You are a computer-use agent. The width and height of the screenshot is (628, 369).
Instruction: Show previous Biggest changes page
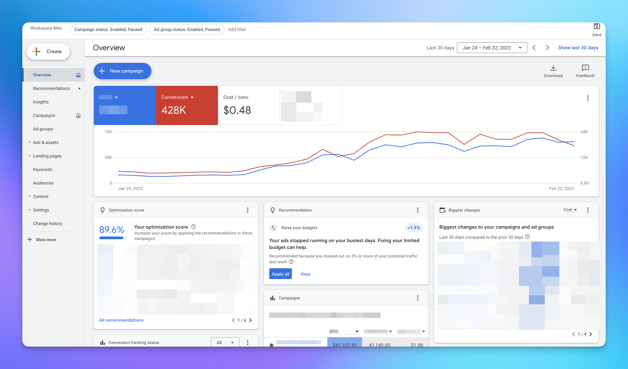point(573,334)
